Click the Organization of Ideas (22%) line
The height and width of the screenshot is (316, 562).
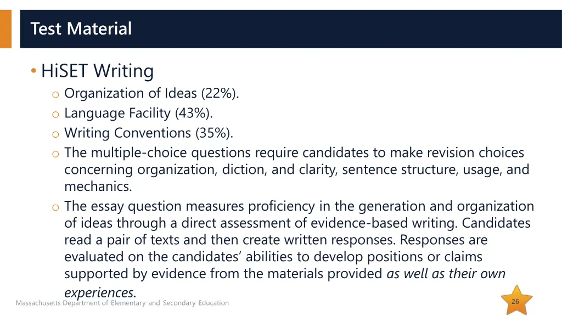151,93
